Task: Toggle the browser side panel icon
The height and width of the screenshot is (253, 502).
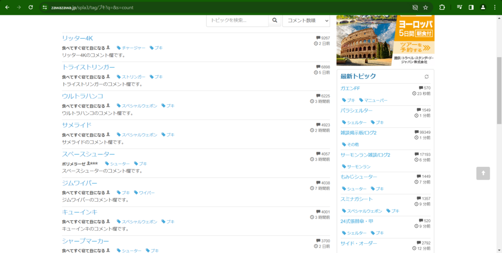Action: [x=471, y=7]
